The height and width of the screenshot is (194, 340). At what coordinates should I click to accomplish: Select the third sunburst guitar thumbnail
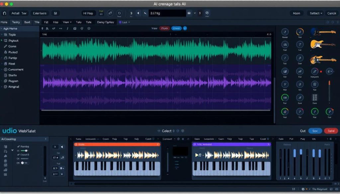pyautogui.click(x=323, y=60)
